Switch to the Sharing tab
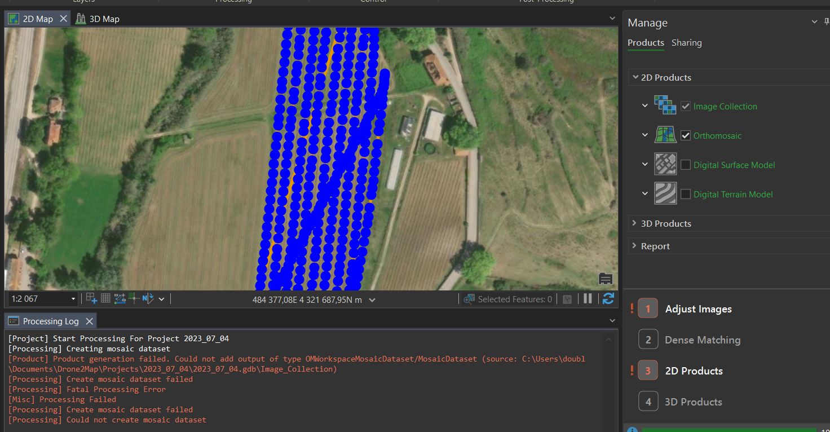The width and height of the screenshot is (830, 432). 687,42
